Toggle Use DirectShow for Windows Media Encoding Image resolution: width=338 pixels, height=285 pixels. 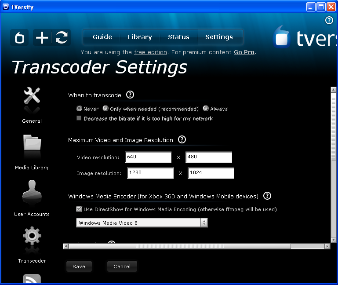pyautogui.click(x=79, y=209)
